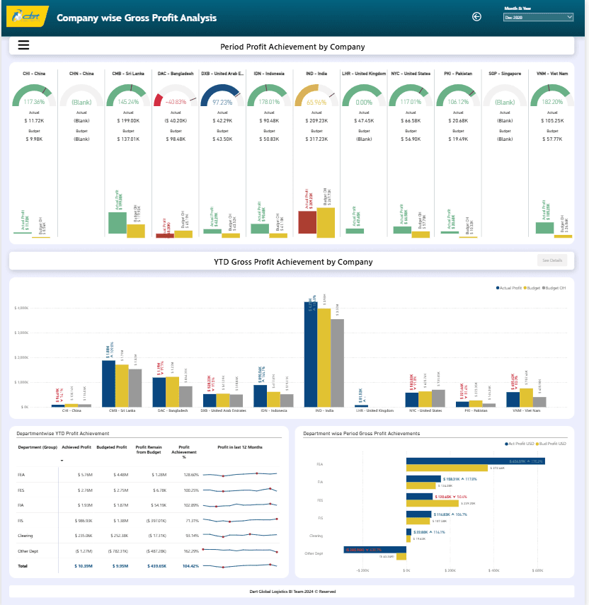The height and width of the screenshot is (605, 589).
Task: Click the Profit in last 12 Months header
Action: pyautogui.click(x=240, y=447)
